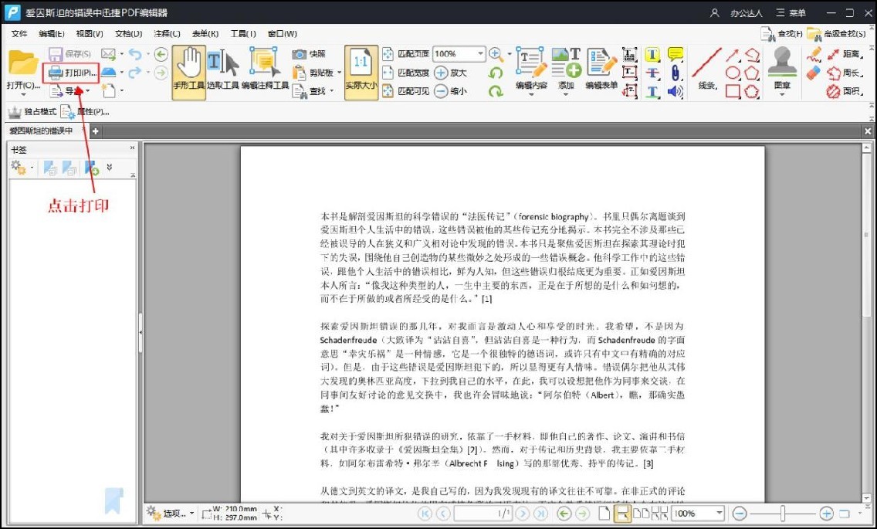Open the 文档(D) menu
The image size is (877, 529).
130,33
